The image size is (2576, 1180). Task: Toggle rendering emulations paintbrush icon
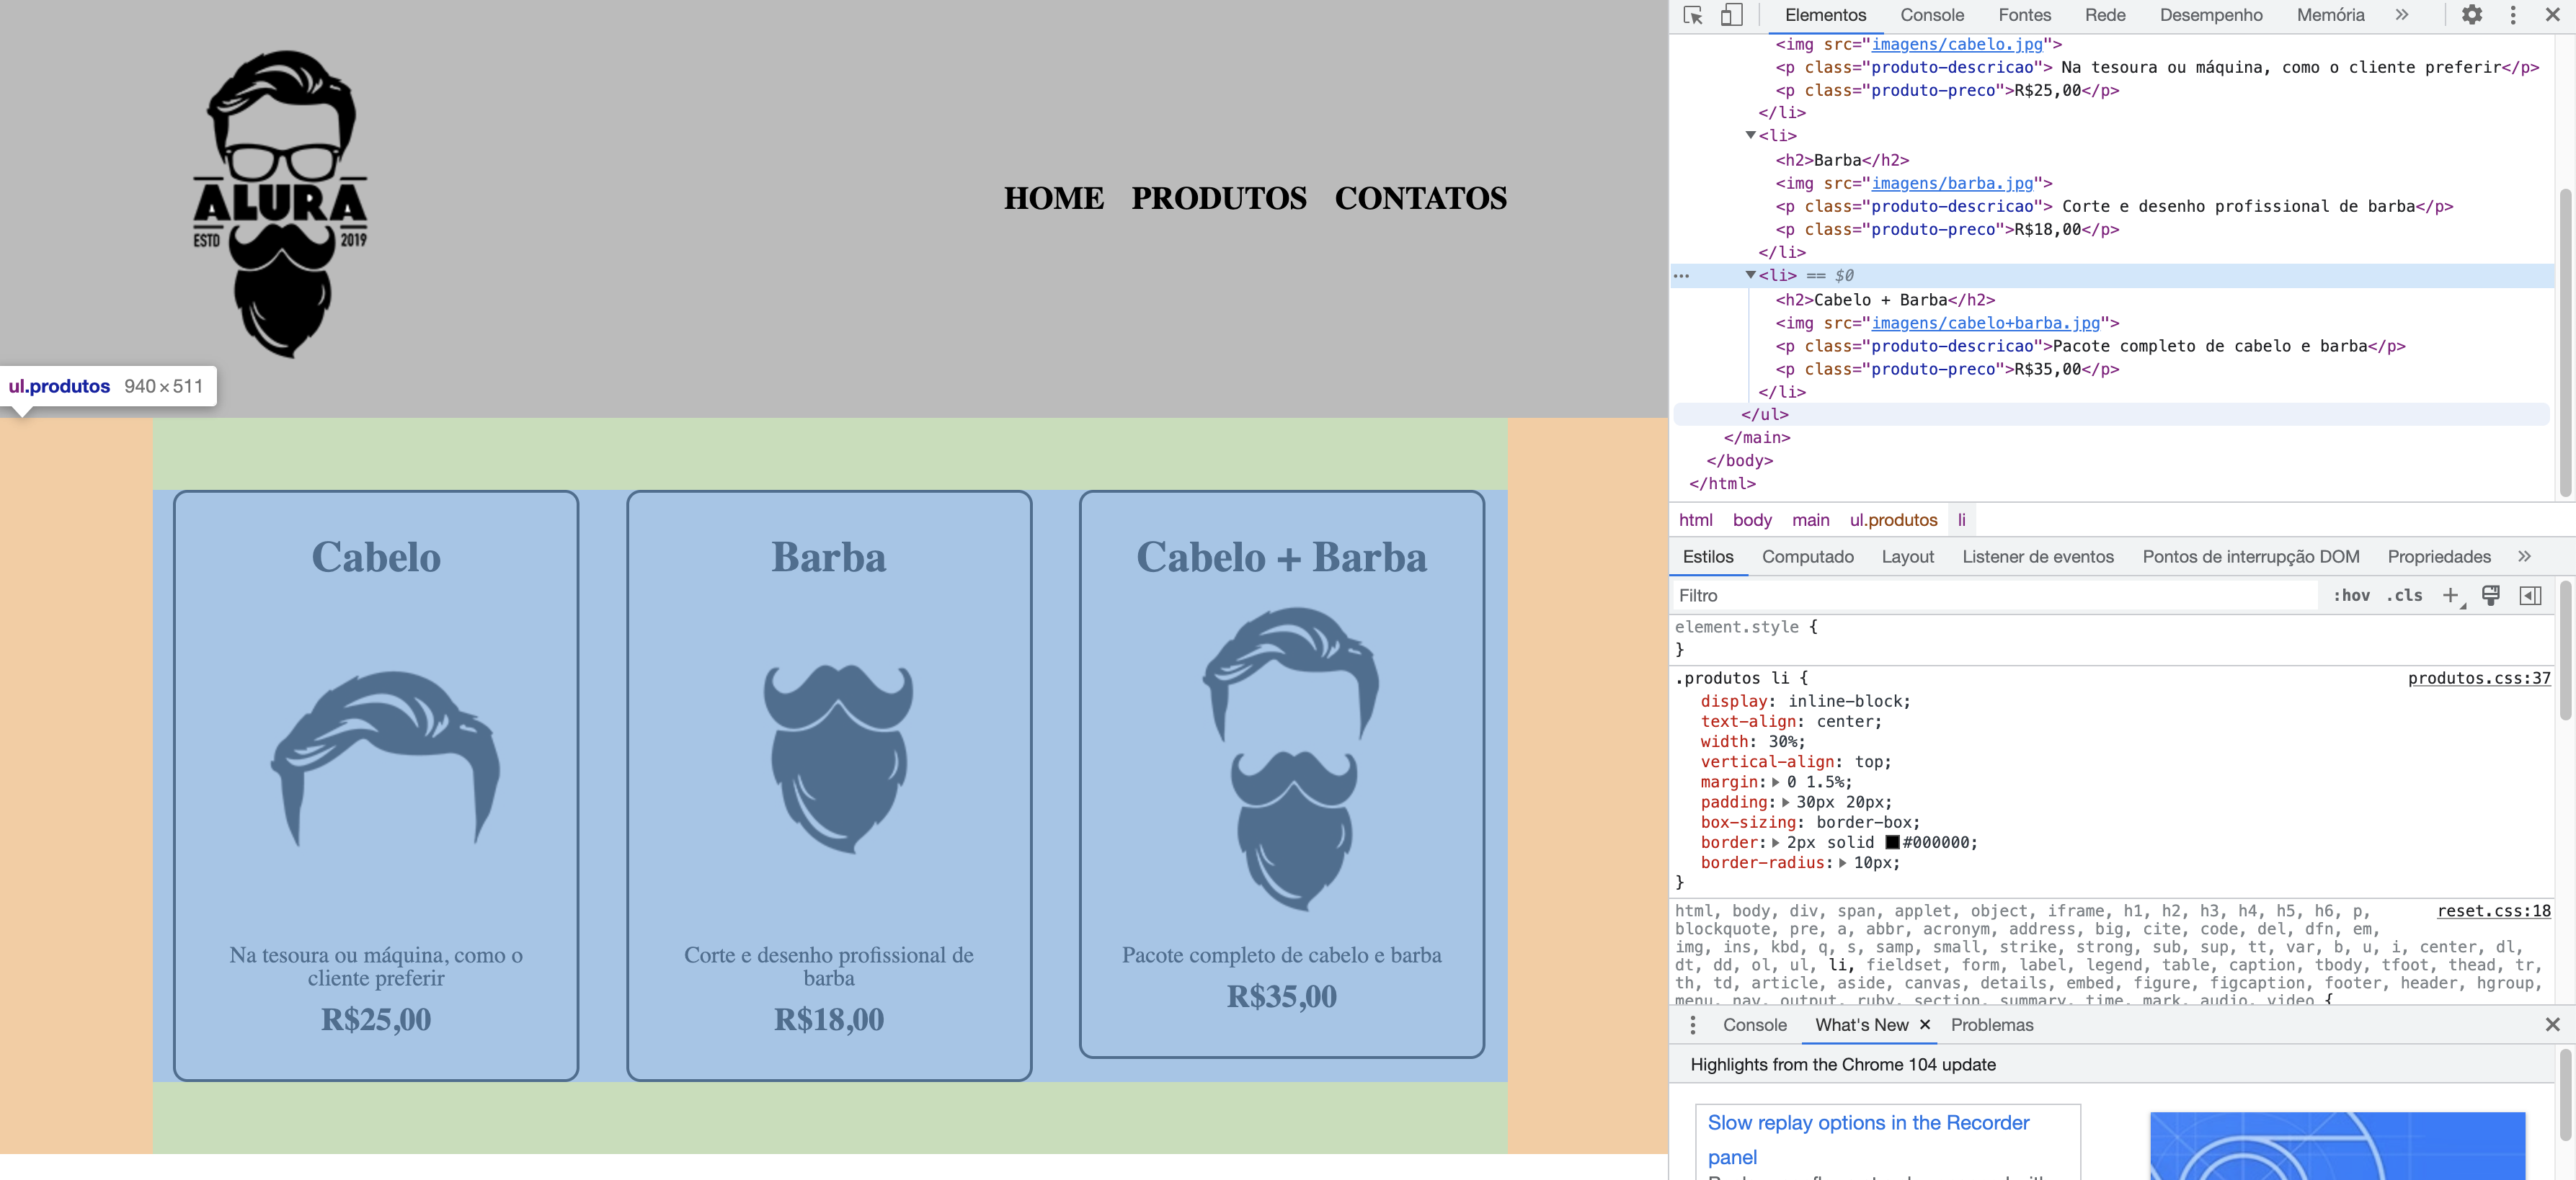click(2491, 596)
